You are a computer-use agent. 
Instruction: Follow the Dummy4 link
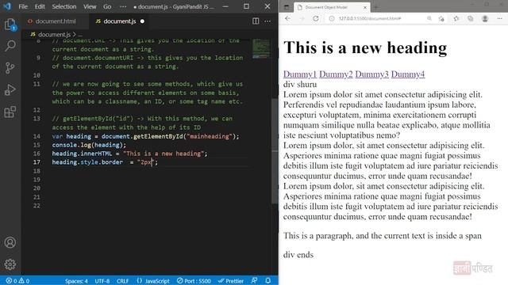408,74
